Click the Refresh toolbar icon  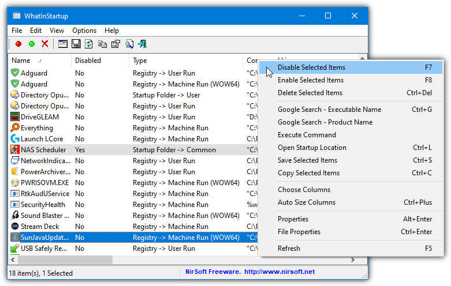click(89, 44)
